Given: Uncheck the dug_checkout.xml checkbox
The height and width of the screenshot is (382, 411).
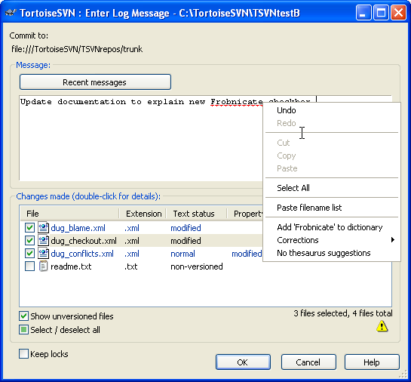Looking at the screenshot, I should tap(29, 240).
